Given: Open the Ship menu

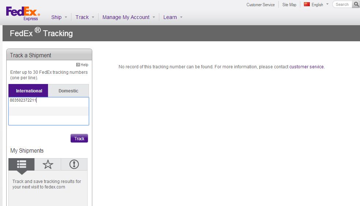Looking at the screenshot, I should point(56,17).
